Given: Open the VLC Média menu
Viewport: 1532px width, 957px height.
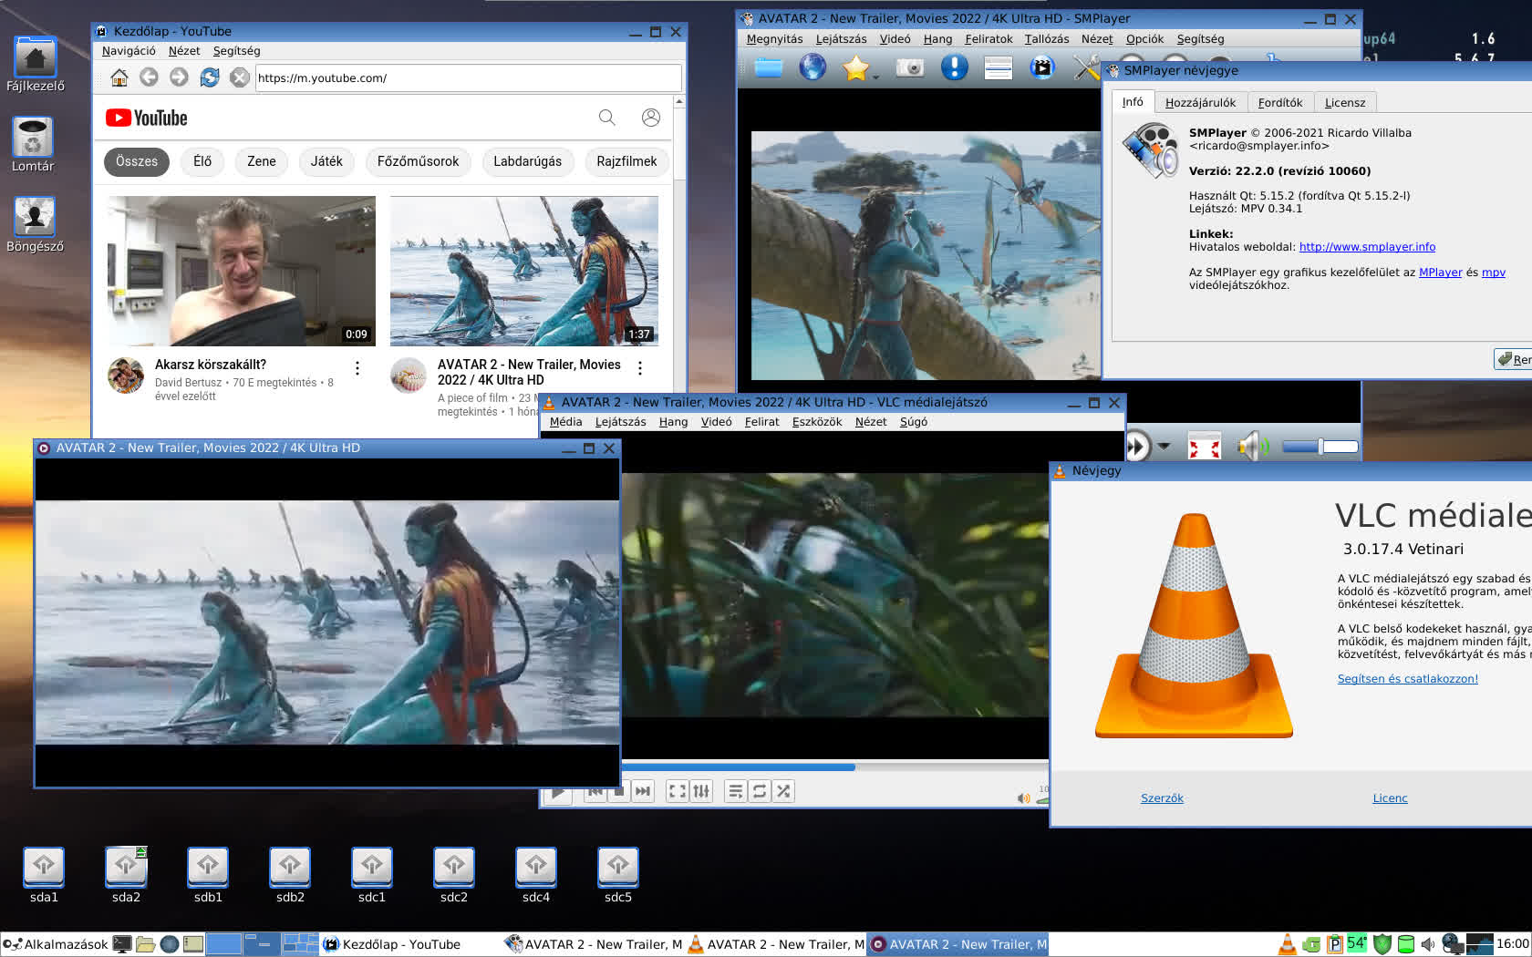Looking at the screenshot, I should tap(565, 422).
